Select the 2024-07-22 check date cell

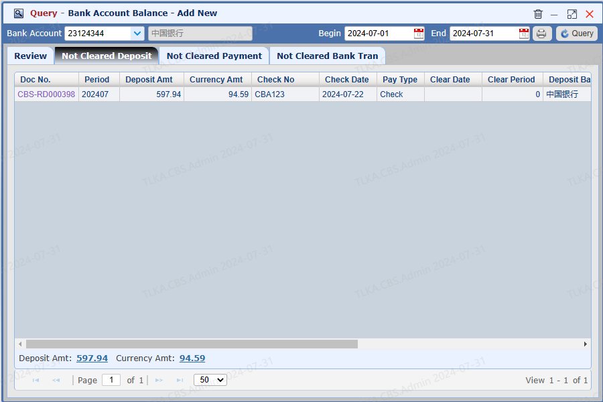tap(348, 94)
